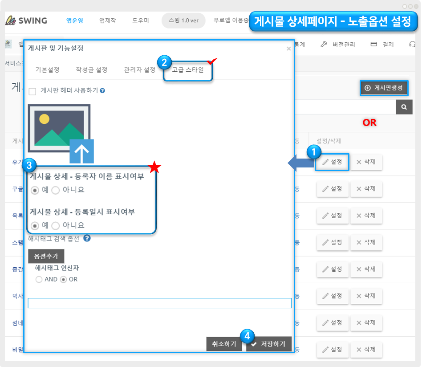
Task: Click the empty text field below 해시태그 연산자
Action: [159, 303]
